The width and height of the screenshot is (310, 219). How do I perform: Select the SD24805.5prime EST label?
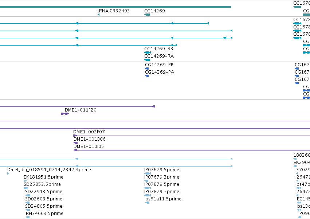tap(44, 206)
